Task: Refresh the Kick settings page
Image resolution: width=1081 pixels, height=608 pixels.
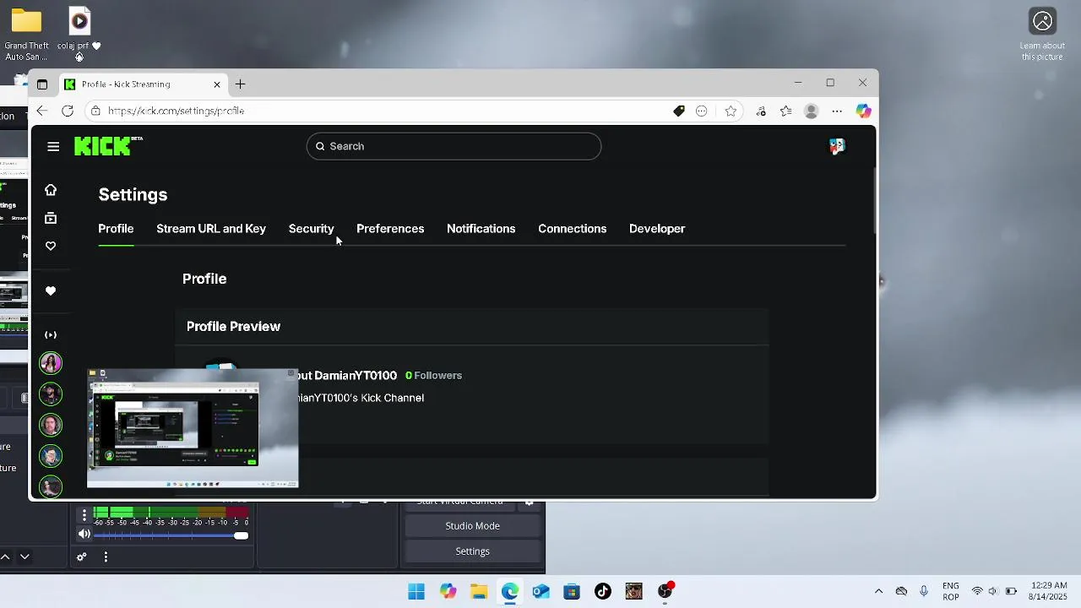Action: click(68, 111)
